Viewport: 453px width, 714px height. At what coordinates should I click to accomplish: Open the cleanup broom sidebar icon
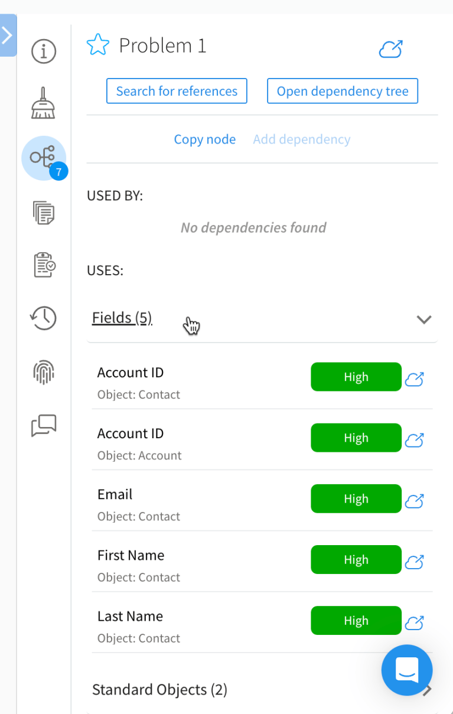(x=44, y=103)
